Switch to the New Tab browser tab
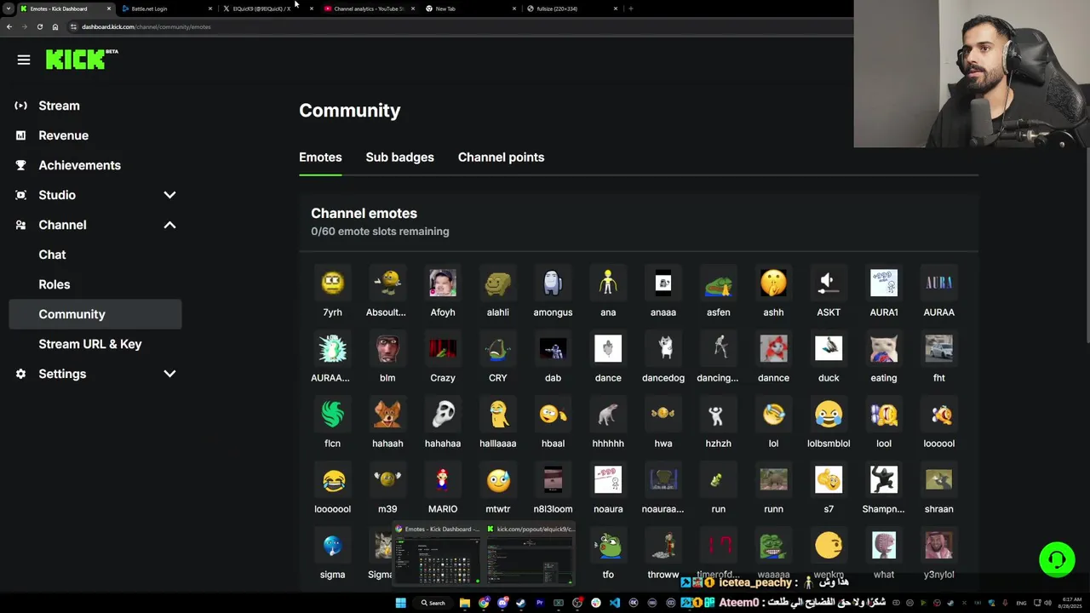The height and width of the screenshot is (613, 1090). (x=470, y=9)
